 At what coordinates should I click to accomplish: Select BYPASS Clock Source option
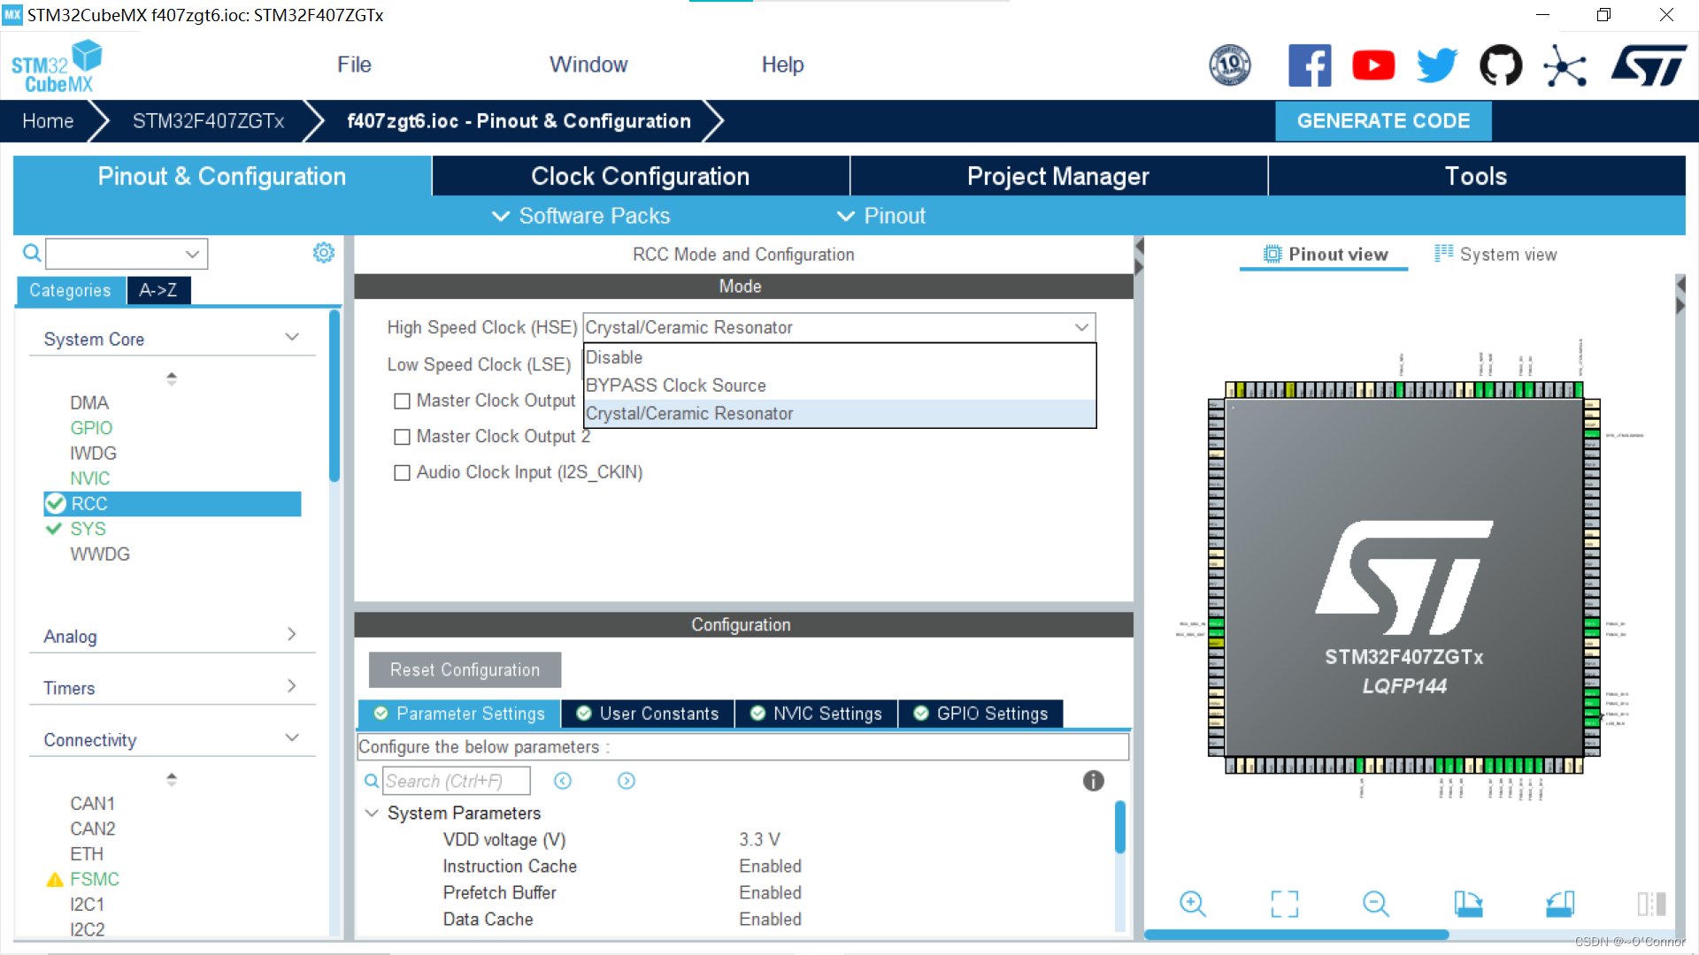pos(676,386)
